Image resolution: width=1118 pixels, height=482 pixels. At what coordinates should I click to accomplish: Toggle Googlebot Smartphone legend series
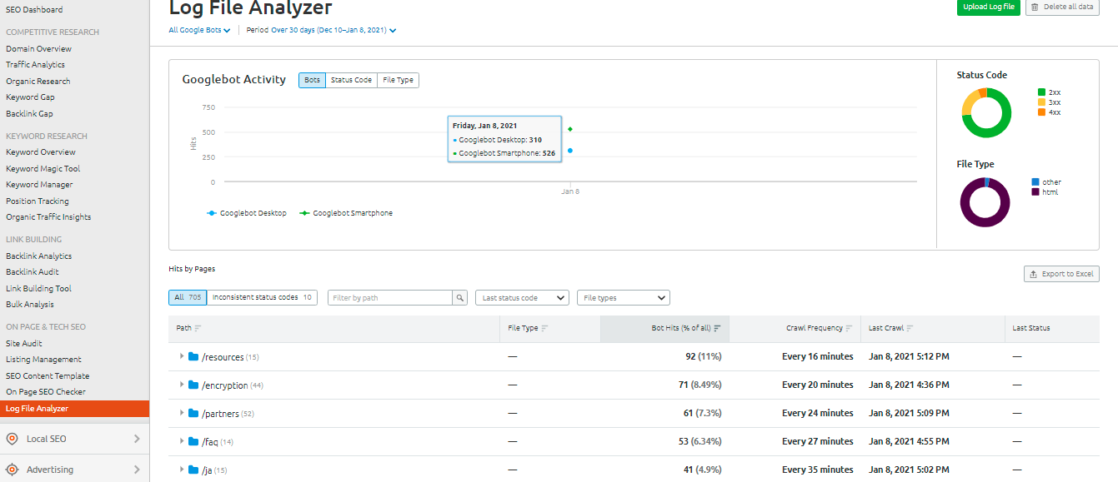point(346,213)
